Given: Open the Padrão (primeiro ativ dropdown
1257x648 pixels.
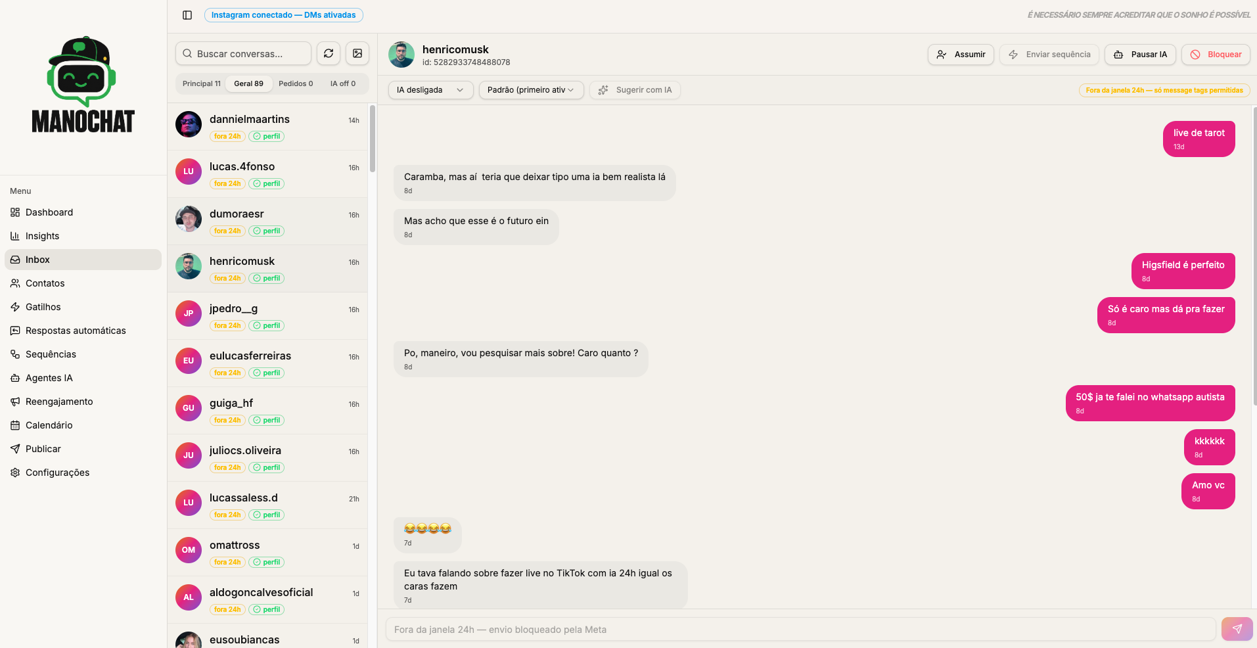Looking at the screenshot, I should (531, 90).
